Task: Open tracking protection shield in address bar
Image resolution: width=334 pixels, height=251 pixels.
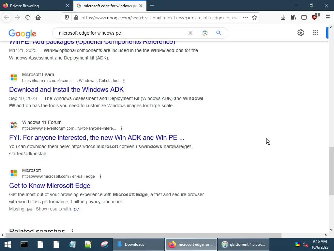Action: [x=67, y=18]
